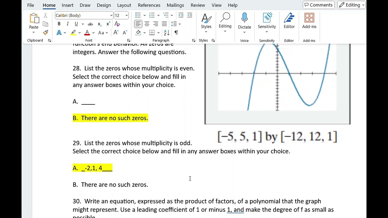This screenshot has width=388, height=218.
Task: Open the Editor proofing tool
Action: (x=289, y=21)
